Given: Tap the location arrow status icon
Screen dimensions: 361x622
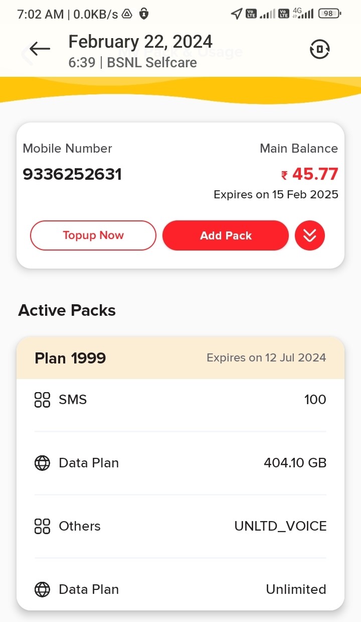Looking at the screenshot, I should [x=236, y=14].
